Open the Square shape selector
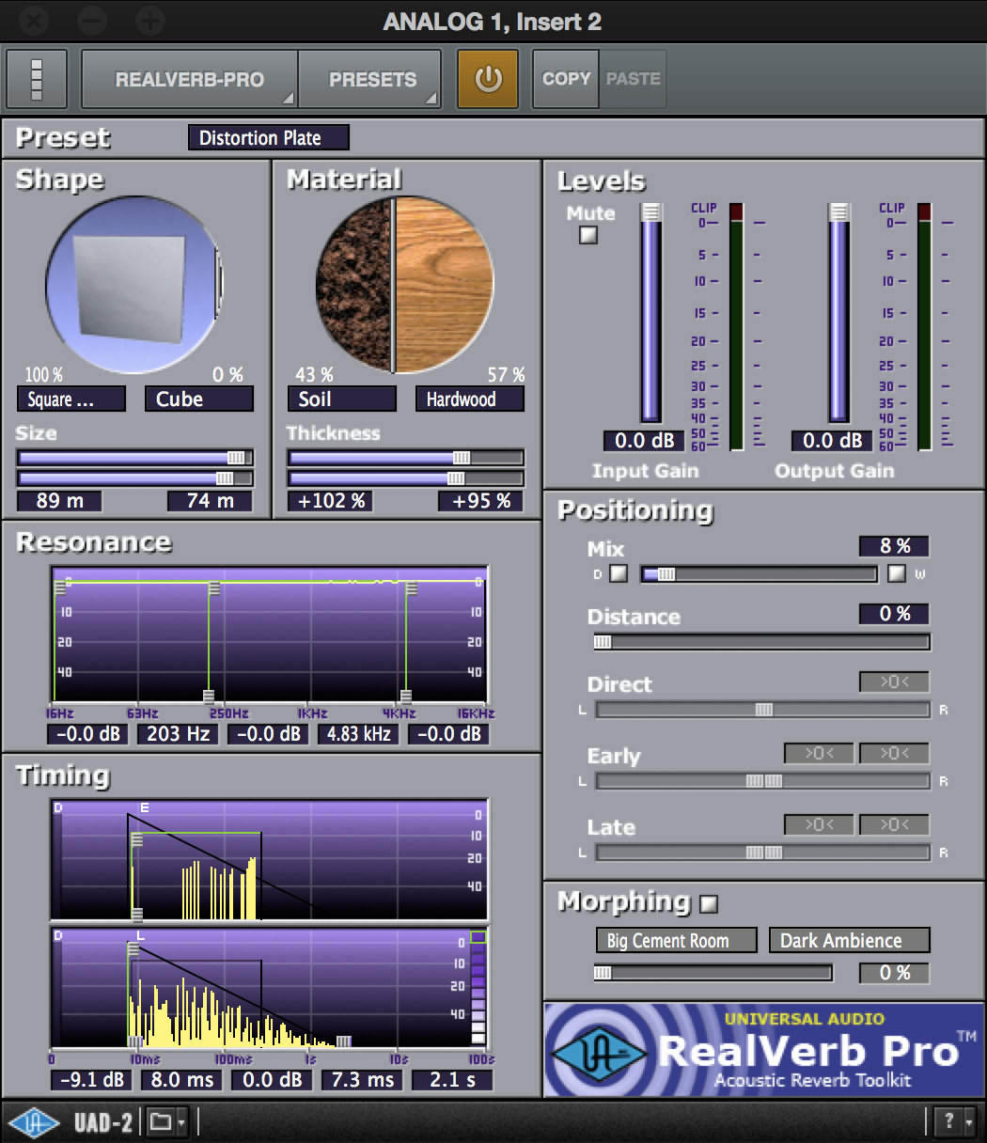Viewport: 987px width, 1143px height. (x=71, y=399)
